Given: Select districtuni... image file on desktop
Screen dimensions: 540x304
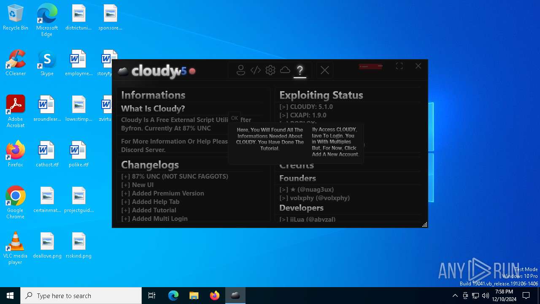Looking at the screenshot, I should pyautogui.click(x=78, y=18).
